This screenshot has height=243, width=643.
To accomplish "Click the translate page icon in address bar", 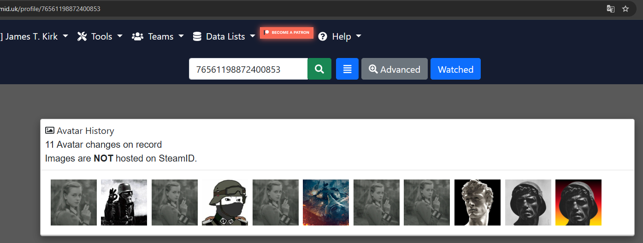I will [610, 9].
